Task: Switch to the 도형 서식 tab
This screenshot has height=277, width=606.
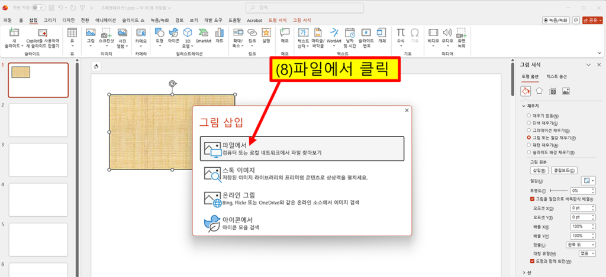Action: (277, 20)
